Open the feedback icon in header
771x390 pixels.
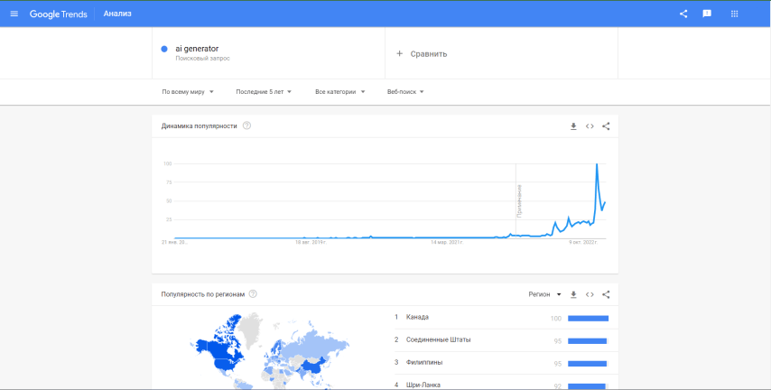708,14
